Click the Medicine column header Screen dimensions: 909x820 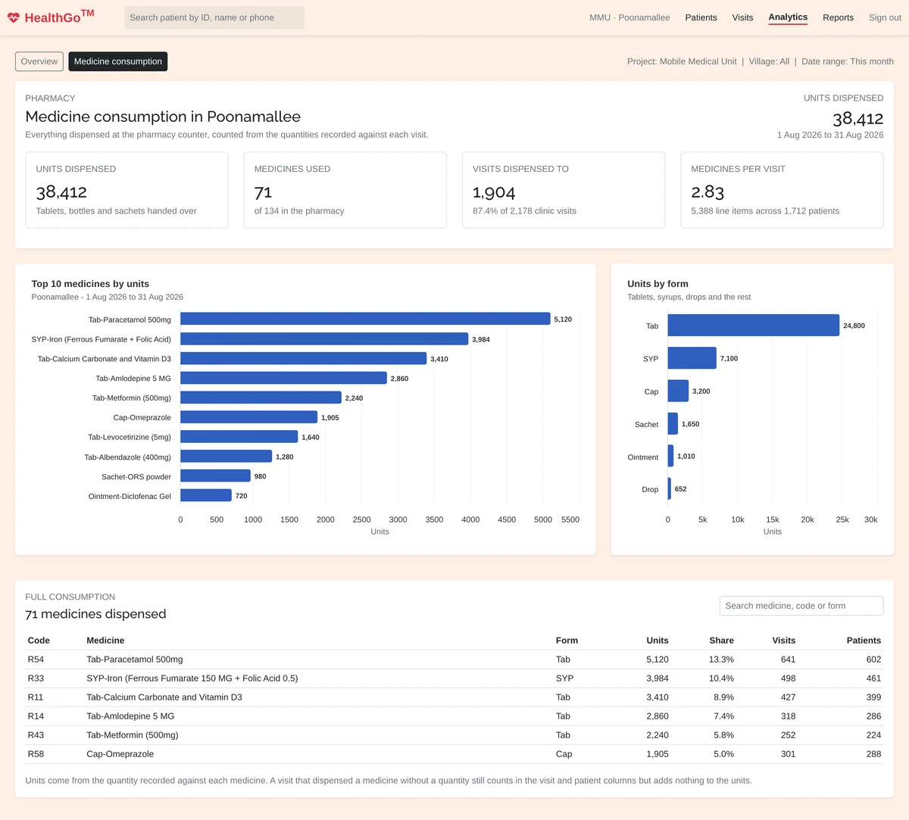coord(105,641)
